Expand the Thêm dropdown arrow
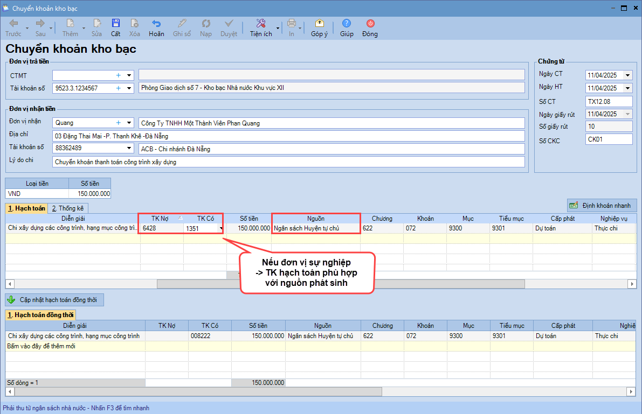This screenshot has height=414, width=642. point(84,29)
